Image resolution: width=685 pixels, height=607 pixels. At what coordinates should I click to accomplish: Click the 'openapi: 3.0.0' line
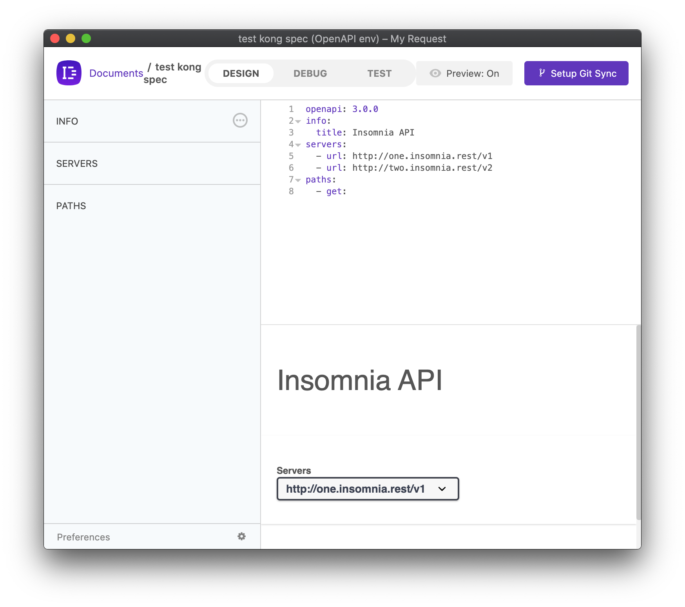coord(342,109)
